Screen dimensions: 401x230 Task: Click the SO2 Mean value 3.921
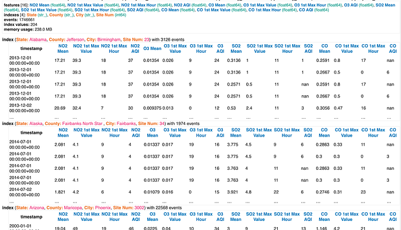point(233,192)
